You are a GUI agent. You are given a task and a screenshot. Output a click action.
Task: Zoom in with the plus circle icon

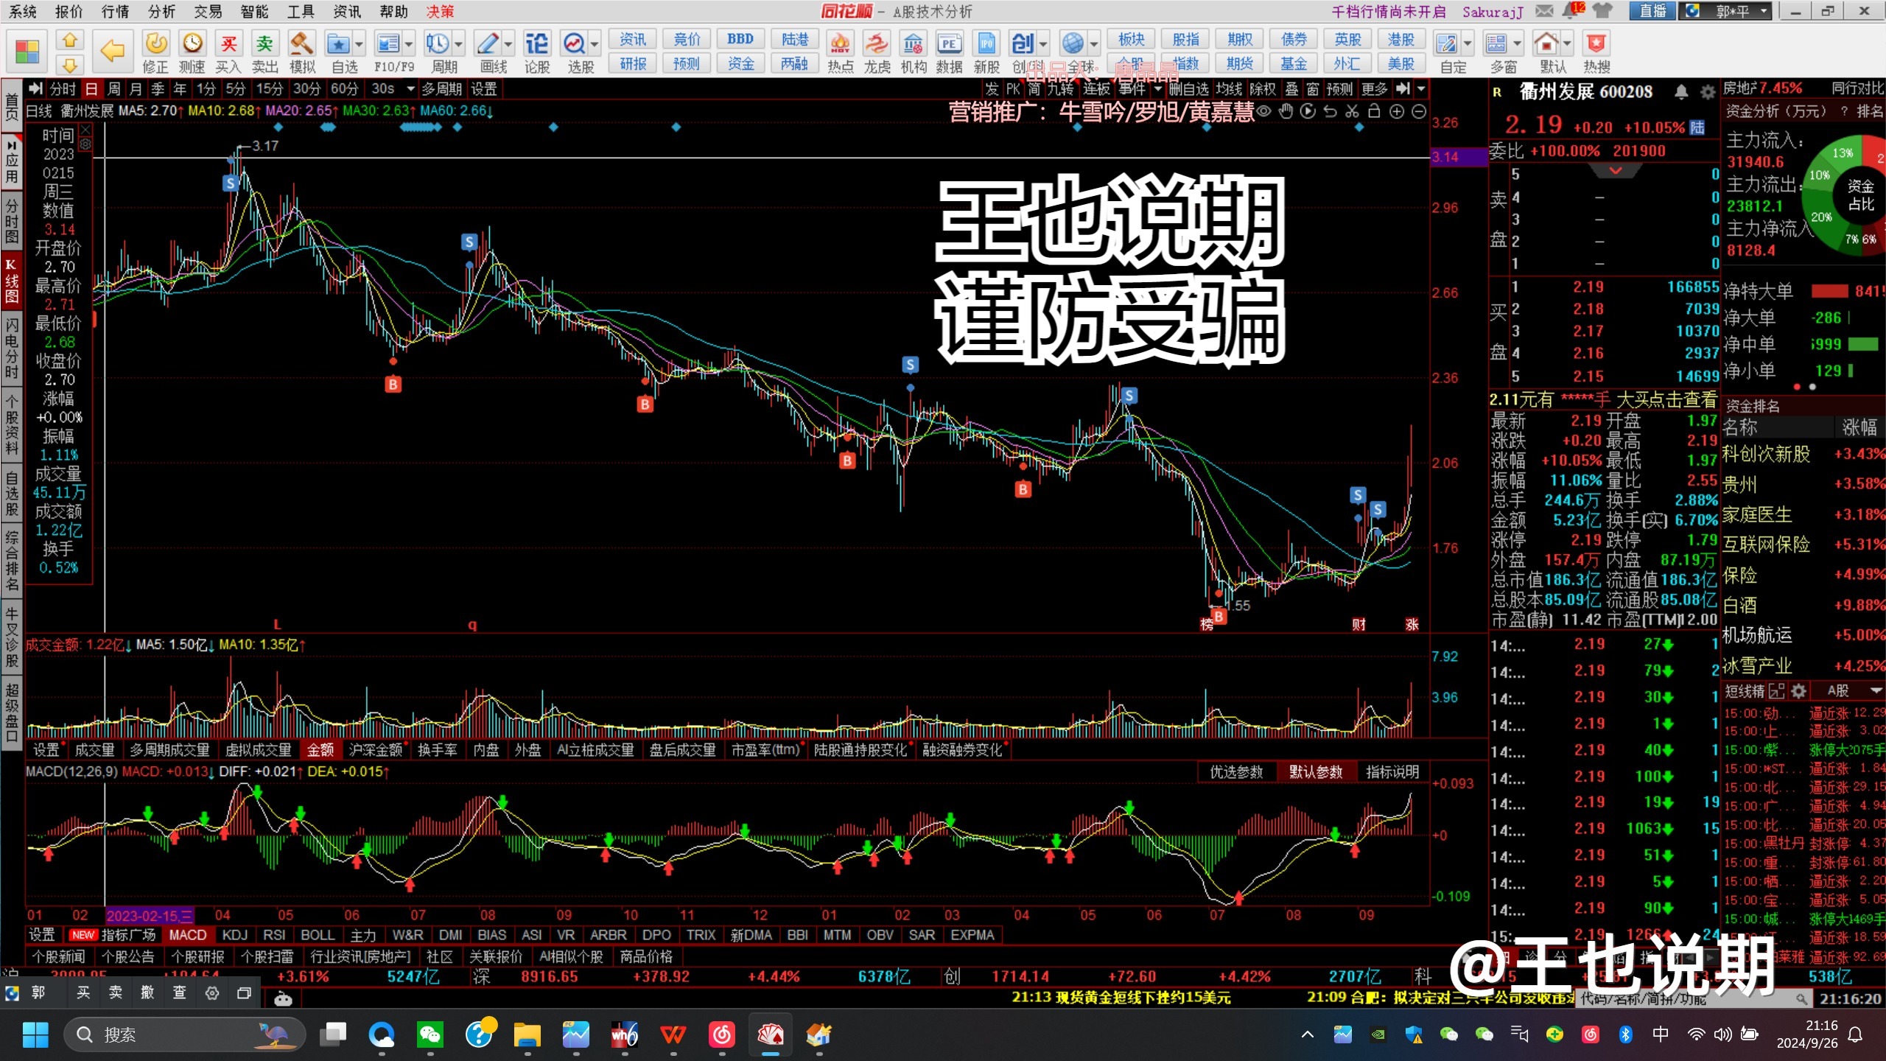(1397, 111)
